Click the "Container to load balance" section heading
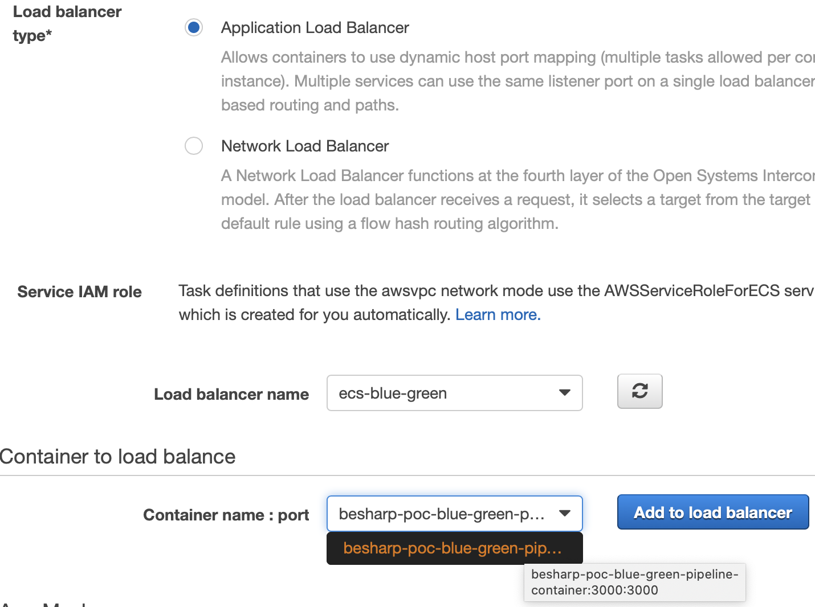This screenshot has width=815, height=607. click(x=117, y=457)
